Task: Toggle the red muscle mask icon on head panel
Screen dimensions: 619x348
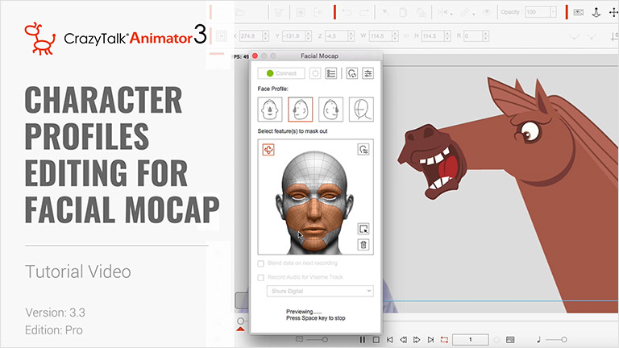Action: pyautogui.click(x=268, y=150)
